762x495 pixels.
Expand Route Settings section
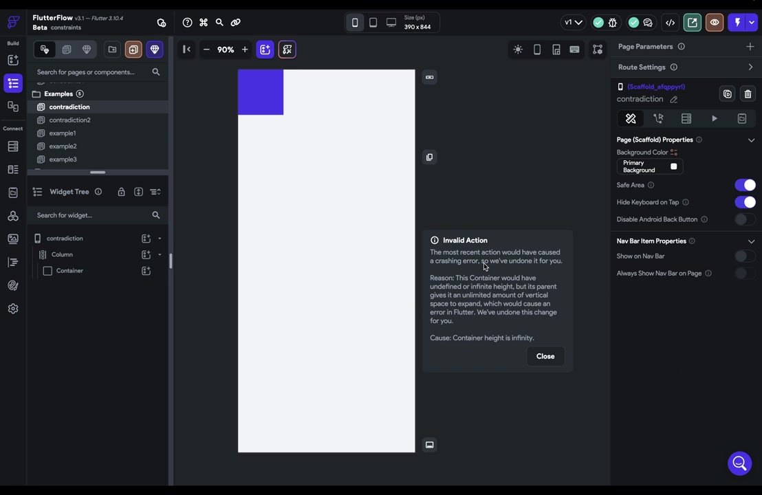click(751, 67)
